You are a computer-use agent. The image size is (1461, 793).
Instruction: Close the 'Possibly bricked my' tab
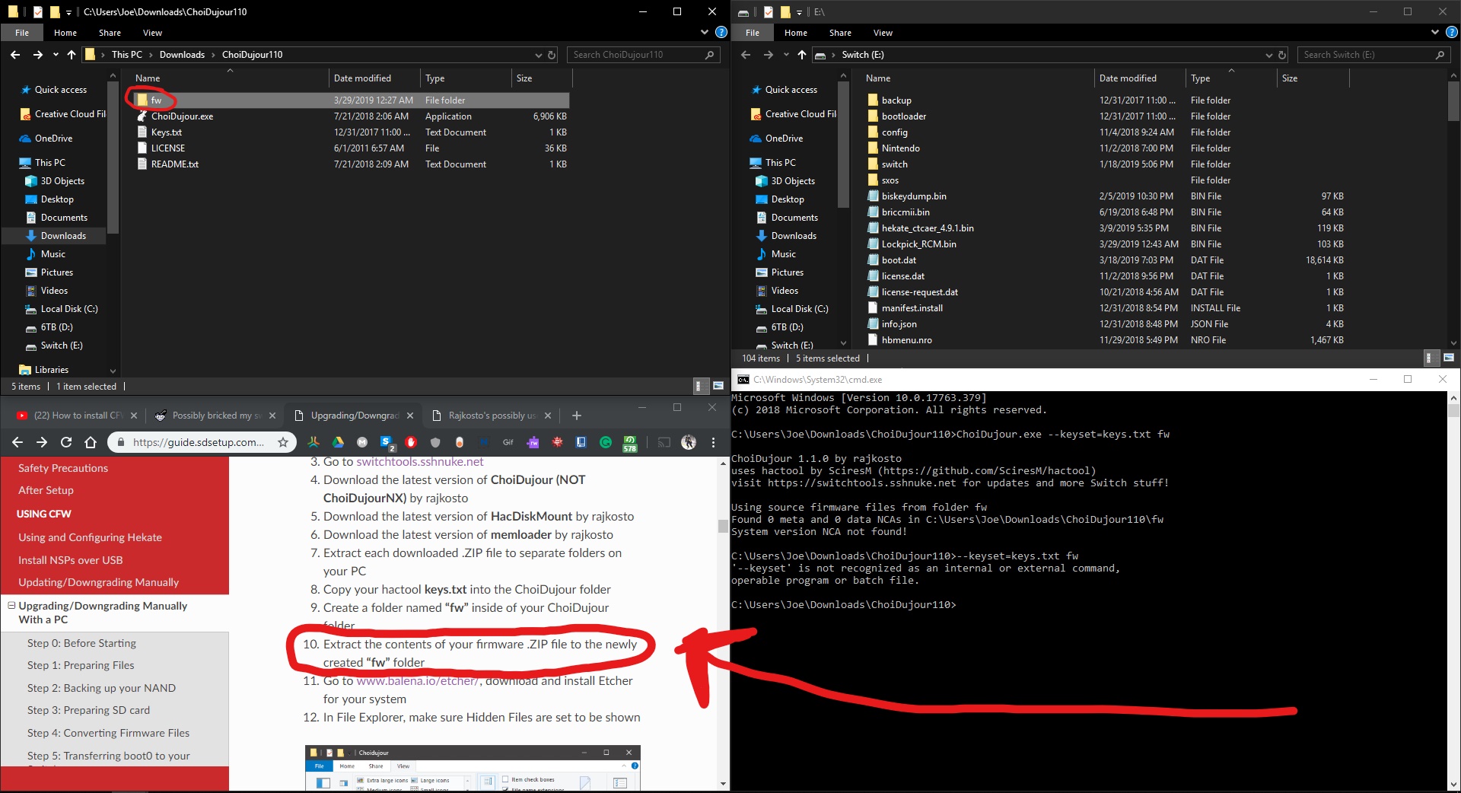tap(272, 416)
